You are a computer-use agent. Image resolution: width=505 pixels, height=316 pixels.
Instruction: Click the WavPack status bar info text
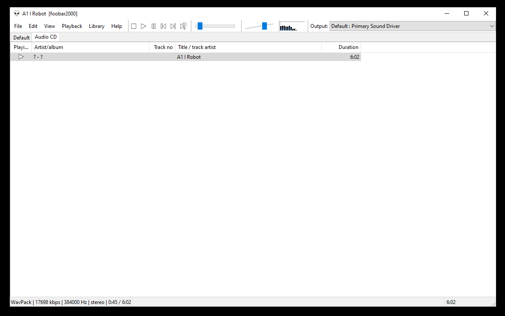tap(71, 302)
